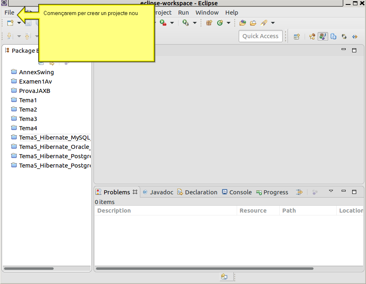Image resolution: width=366 pixels, height=284 pixels.
Task: Switch to the Console tab
Action: tap(237, 192)
